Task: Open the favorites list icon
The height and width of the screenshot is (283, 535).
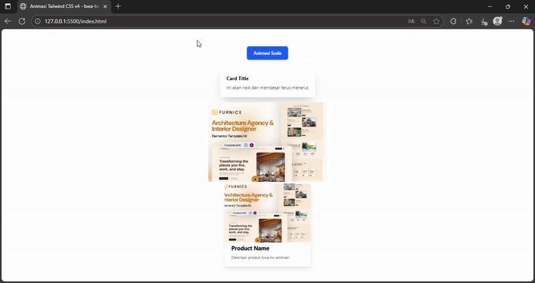Action: pos(469,21)
